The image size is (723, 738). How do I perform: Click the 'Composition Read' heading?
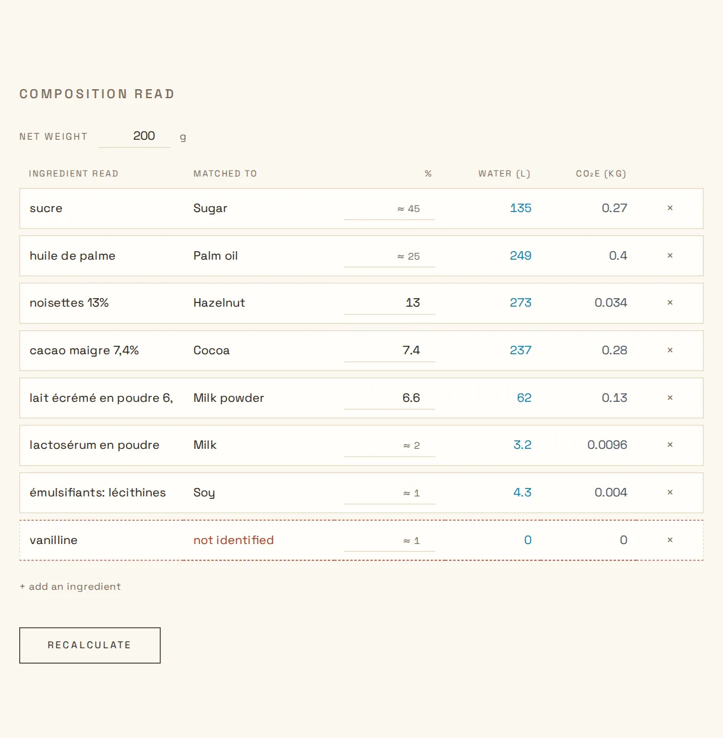click(x=97, y=94)
